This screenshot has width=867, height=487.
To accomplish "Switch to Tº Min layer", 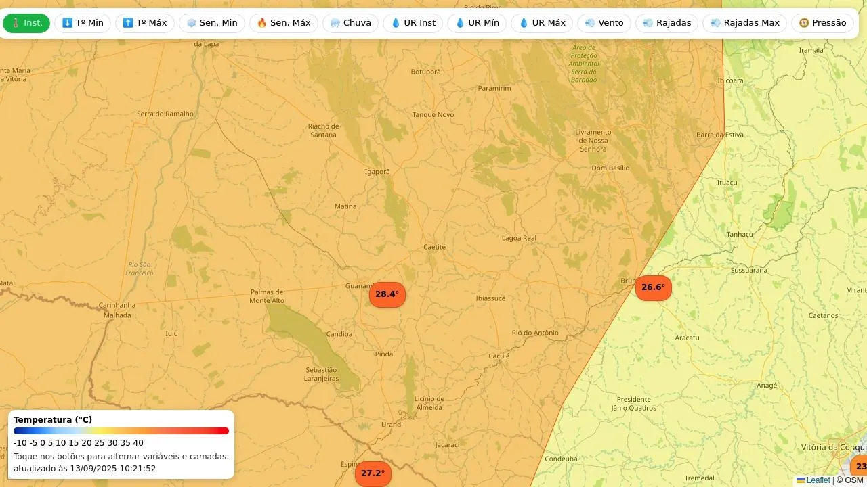I will click(x=83, y=23).
